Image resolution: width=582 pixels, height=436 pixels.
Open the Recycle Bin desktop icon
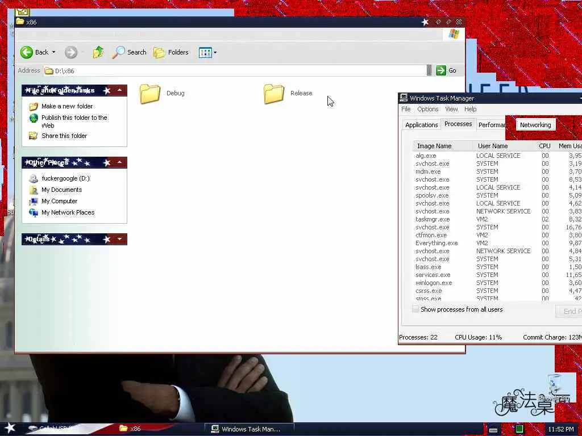click(x=554, y=388)
